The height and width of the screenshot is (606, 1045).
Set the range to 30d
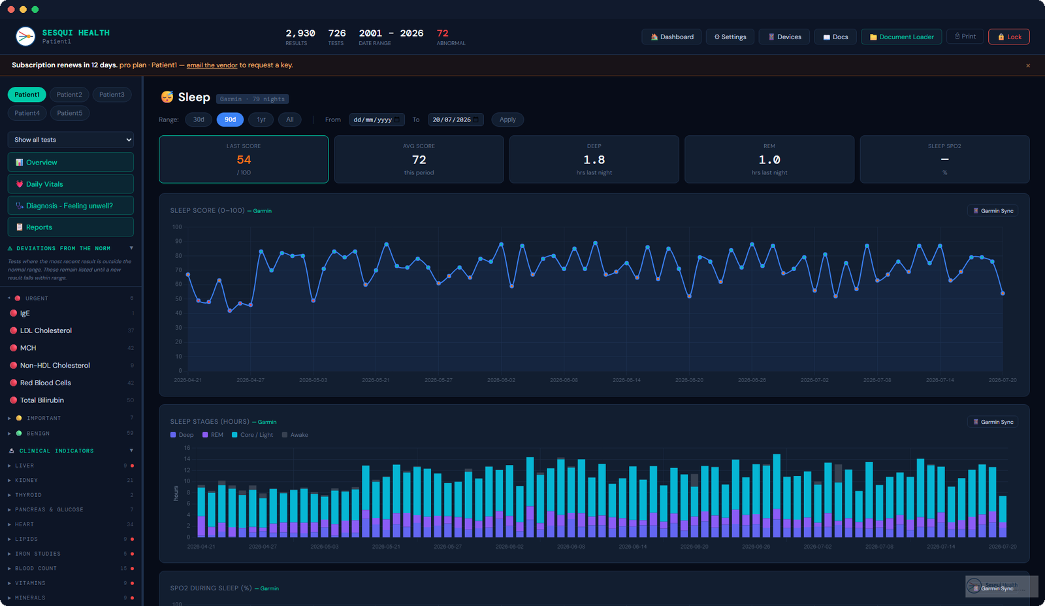199,120
